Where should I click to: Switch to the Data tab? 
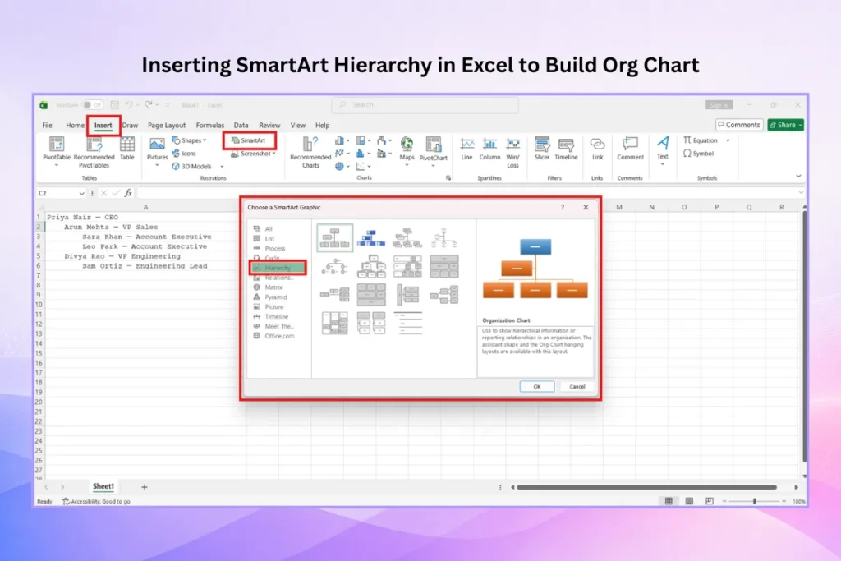[241, 126]
